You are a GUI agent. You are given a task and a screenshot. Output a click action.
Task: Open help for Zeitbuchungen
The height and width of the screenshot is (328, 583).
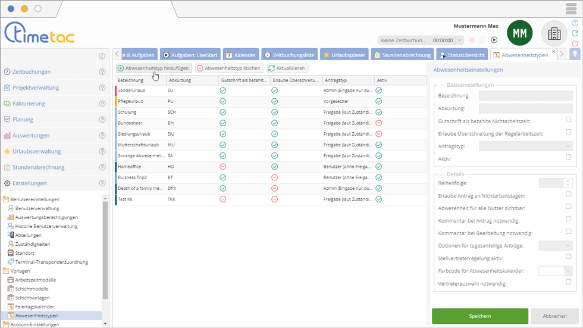[102, 71]
